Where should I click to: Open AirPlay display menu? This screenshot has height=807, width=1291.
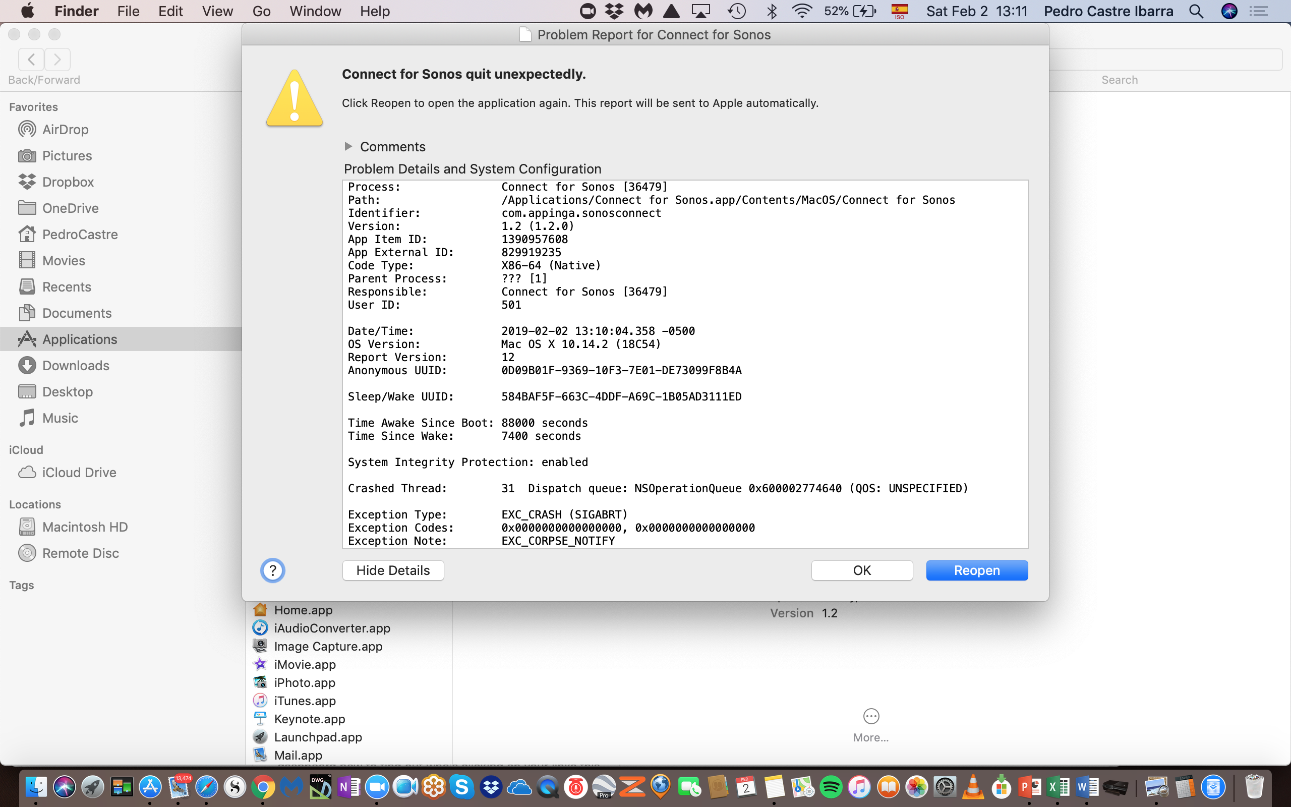click(x=701, y=11)
